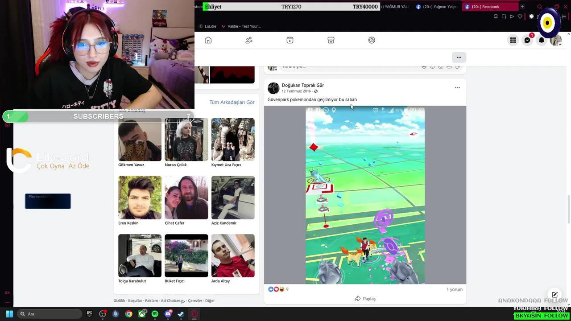Go to Facebook Home icon

tap(208, 40)
